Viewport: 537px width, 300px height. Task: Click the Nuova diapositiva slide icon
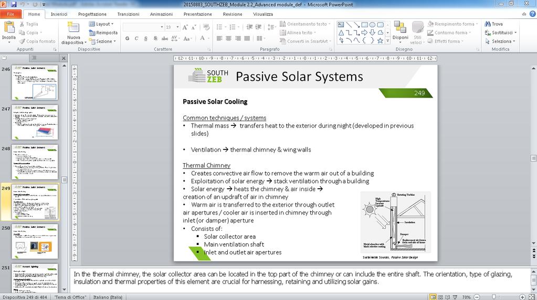73,27
